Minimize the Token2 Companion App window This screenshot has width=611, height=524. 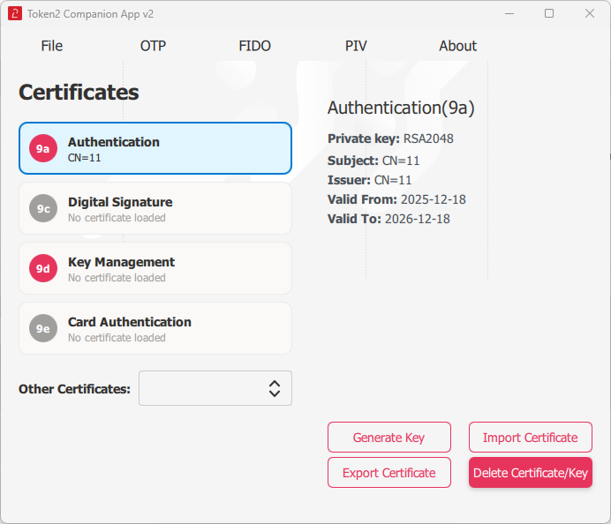[509, 13]
